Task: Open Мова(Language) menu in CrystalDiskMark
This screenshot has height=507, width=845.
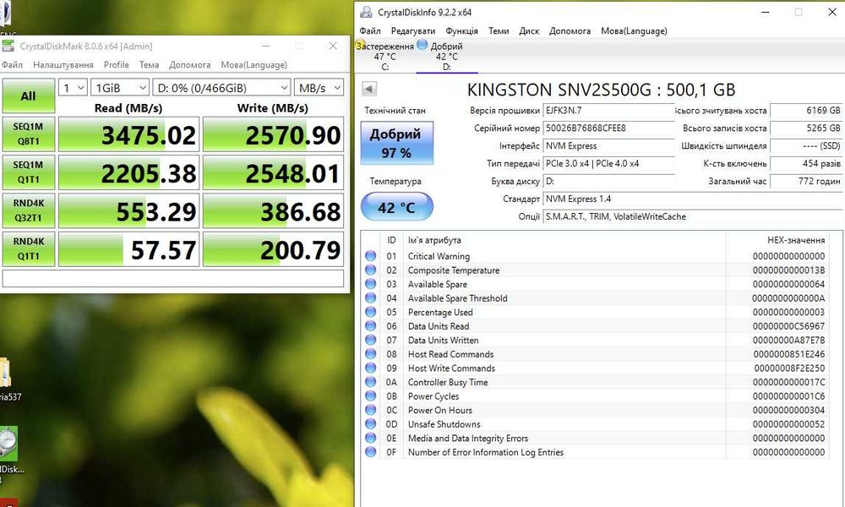Action: (x=253, y=65)
